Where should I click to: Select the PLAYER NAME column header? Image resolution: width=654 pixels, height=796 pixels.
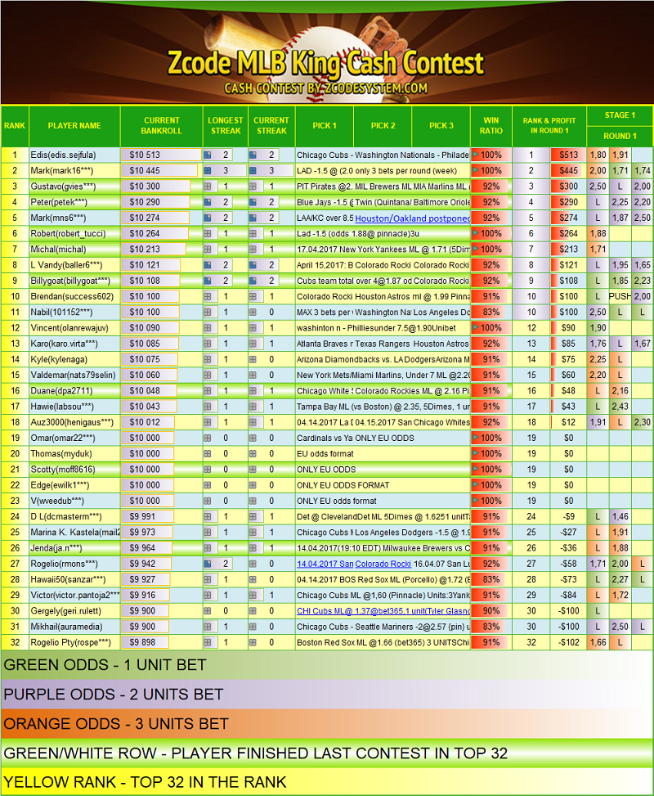[74, 125]
